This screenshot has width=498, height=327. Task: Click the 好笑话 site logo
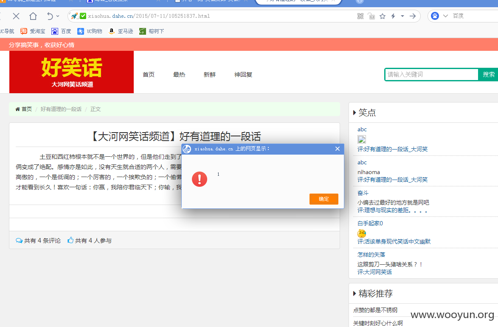[x=71, y=72]
